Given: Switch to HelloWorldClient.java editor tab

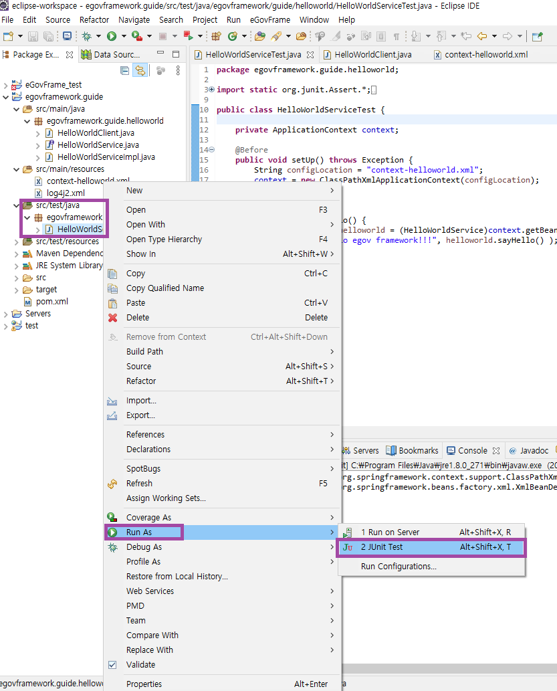Looking at the screenshot, I should [x=373, y=55].
